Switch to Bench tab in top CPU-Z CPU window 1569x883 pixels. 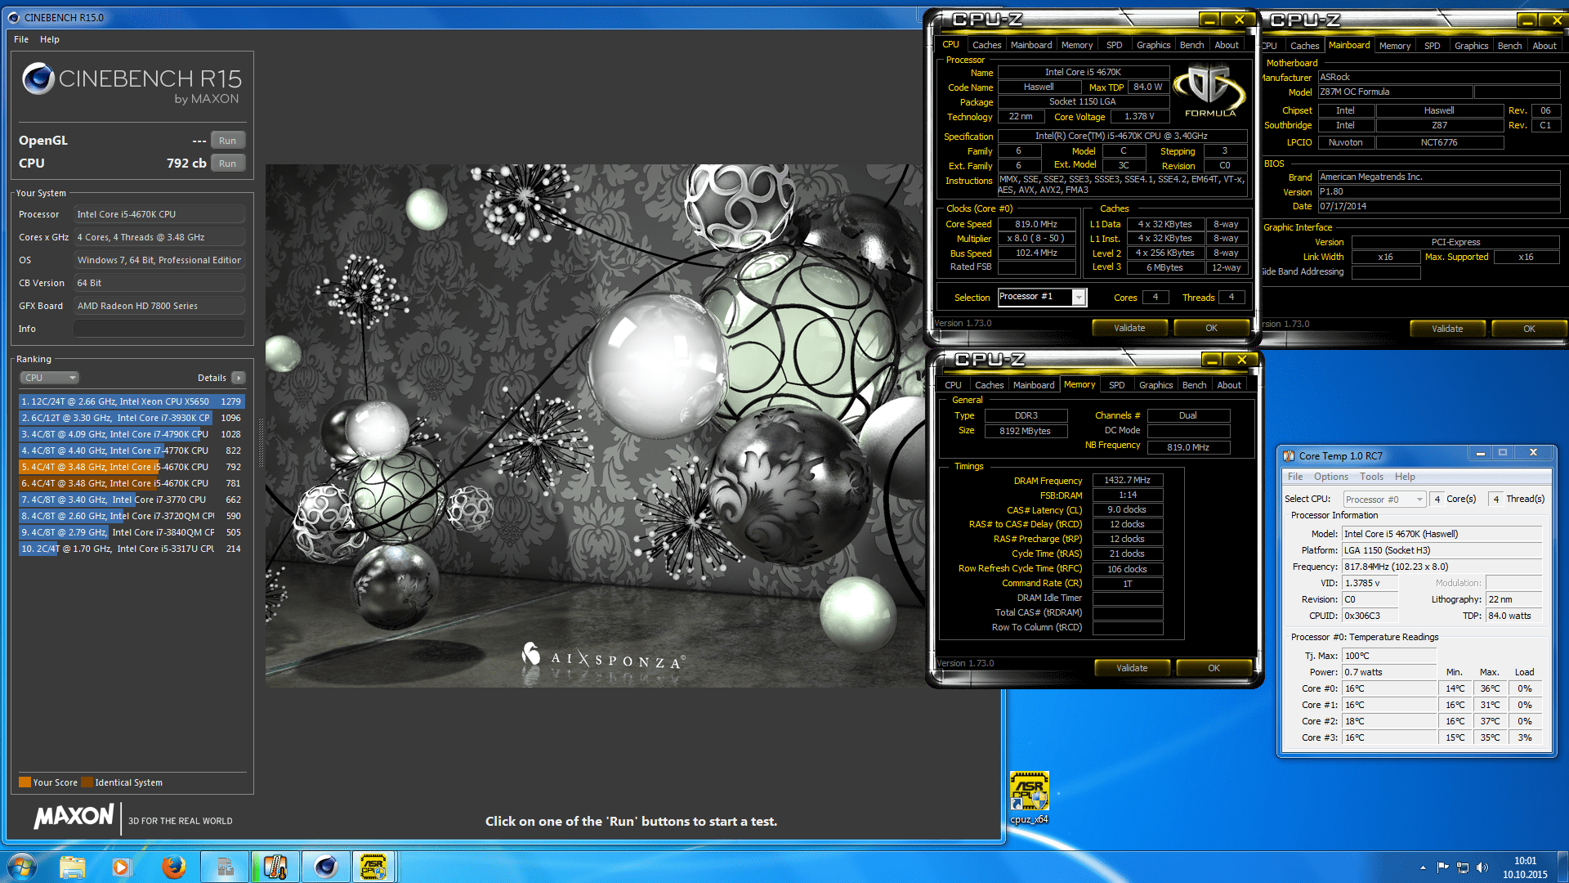[x=1191, y=45]
